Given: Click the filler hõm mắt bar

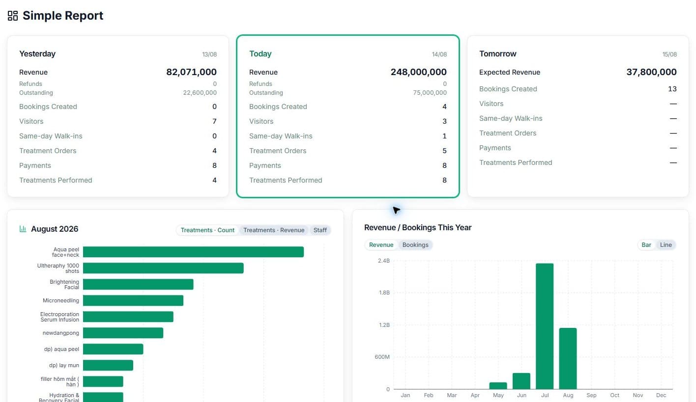Looking at the screenshot, I should (x=103, y=381).
